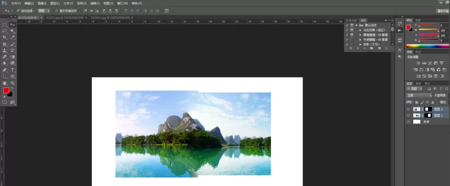This screenshot has width=450, height=186.
Task: Select the Hand tool
Action: coord(4,83)
